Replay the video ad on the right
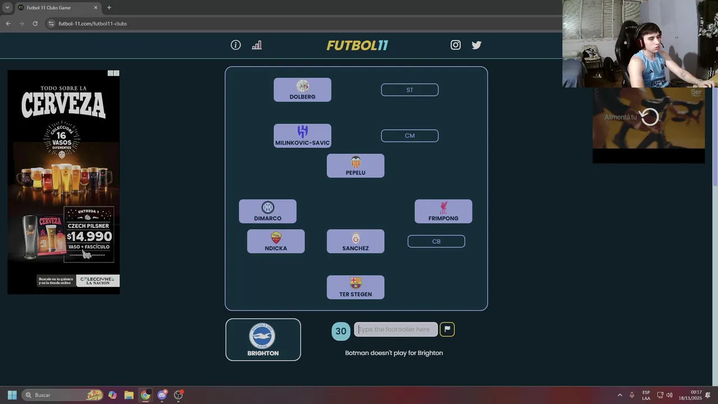718x404 pixels. point(650,117)
